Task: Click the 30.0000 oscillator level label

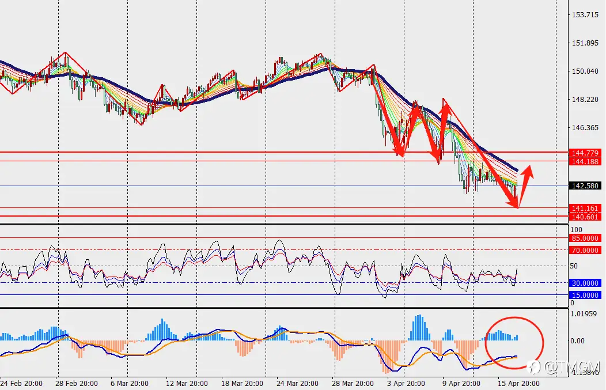Action: tap(585, 283)
